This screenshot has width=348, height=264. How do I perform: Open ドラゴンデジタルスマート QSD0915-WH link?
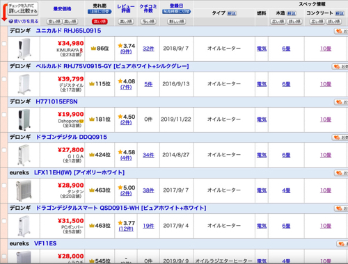(121, 208)
